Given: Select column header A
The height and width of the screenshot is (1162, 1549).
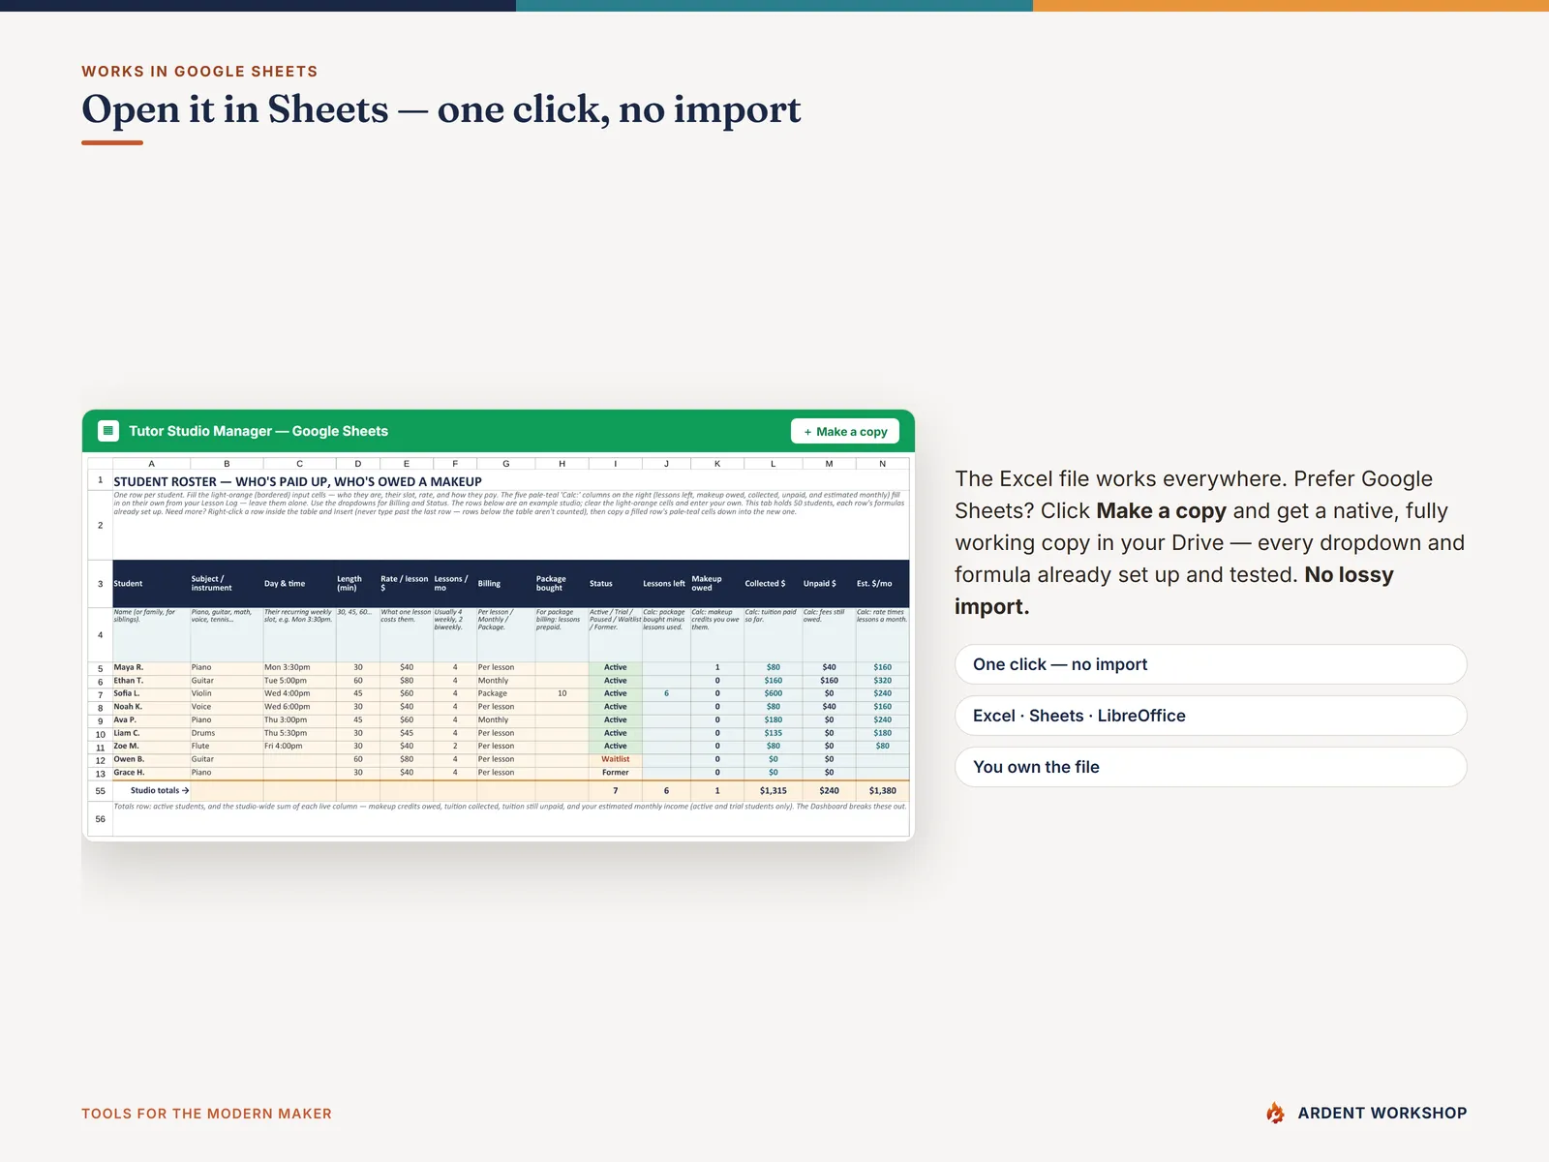Looking at the screenshot, I should click(151, 464).
